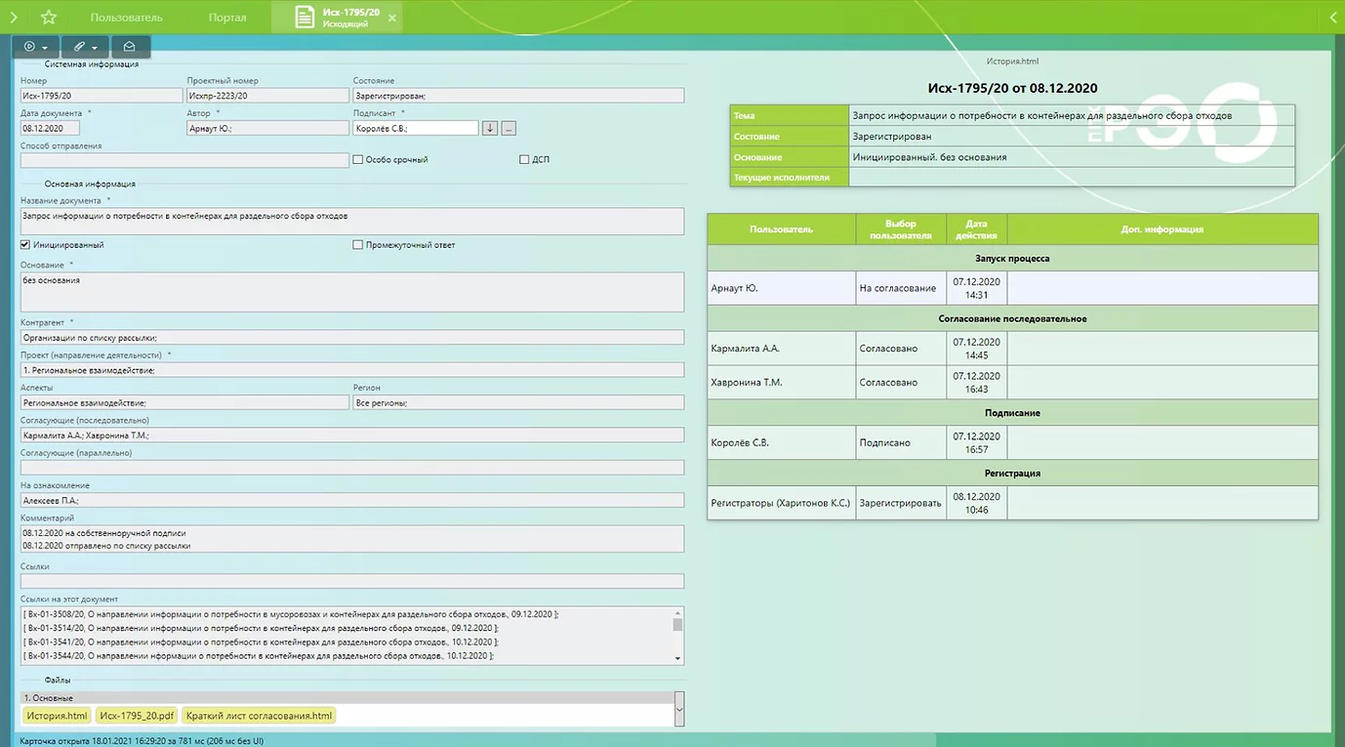The width and height of the screenshot is (1345, 747).
Task: Click scroll down arrow in linked documents list
Action: [x=678, y=659]
